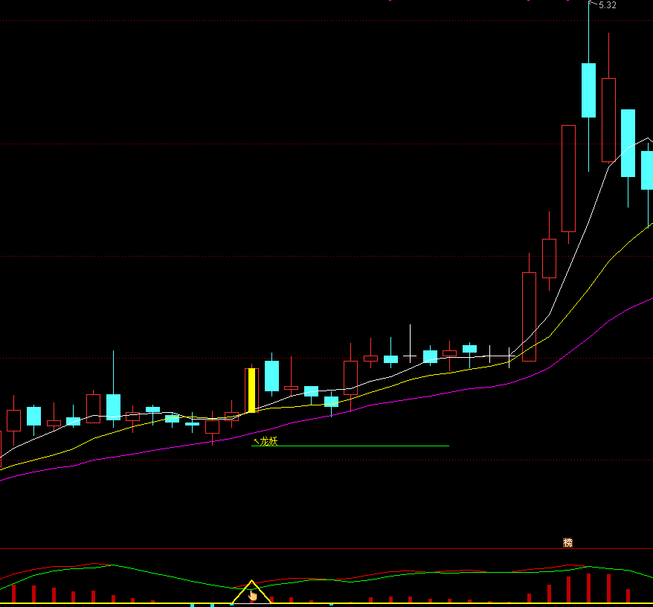Select the tall hollow red candle left of peak
Image resolution: width=653 pixels, height=607 pixels.
[568, 179]
